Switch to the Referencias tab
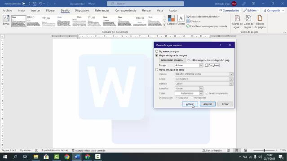 click(x=102, y=11)
